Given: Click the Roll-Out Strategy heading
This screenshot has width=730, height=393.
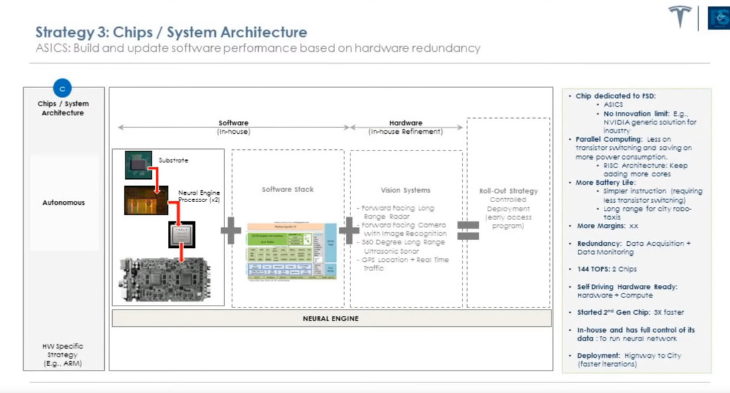Looking at the screenshot, I should (508, 191).
